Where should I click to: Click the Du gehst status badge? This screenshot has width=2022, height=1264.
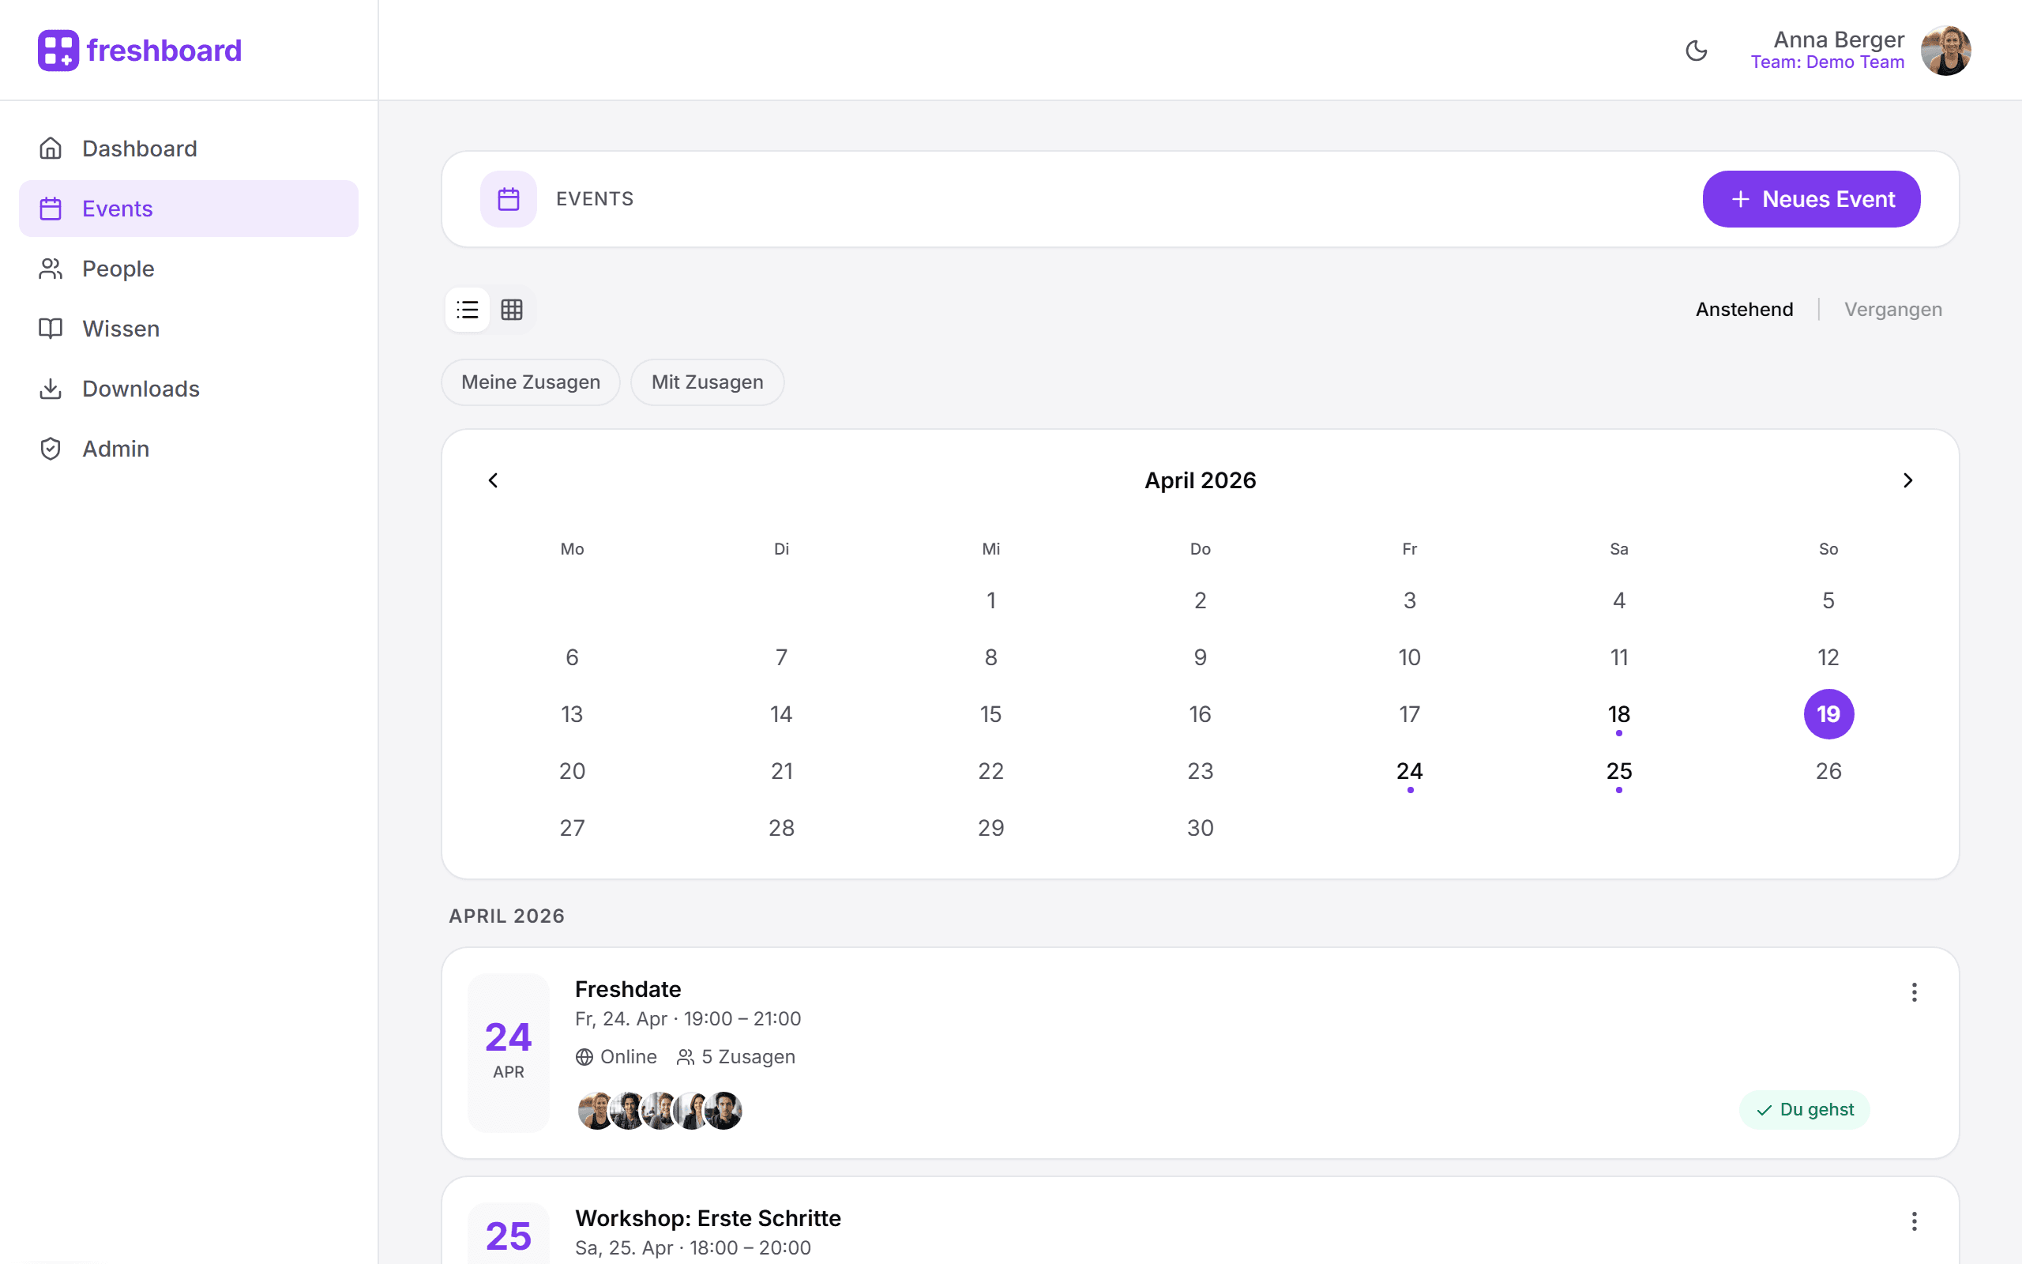click(x=1805, y=1109)
